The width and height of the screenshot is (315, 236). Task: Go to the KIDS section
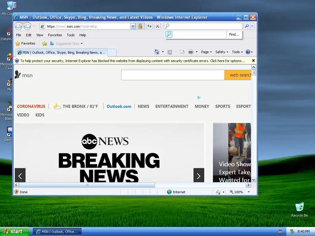coord(40,115)
